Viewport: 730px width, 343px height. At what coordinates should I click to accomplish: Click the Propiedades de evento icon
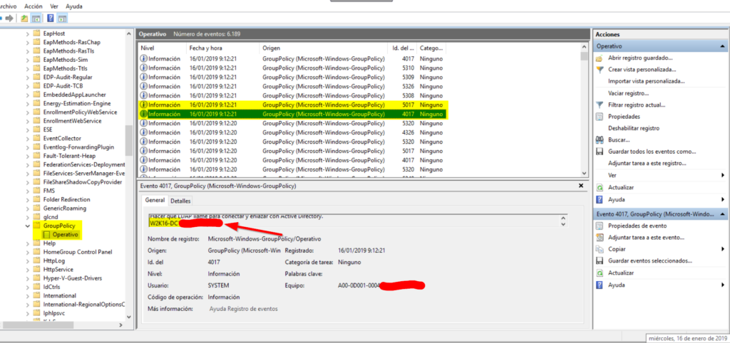pos(600,226)
